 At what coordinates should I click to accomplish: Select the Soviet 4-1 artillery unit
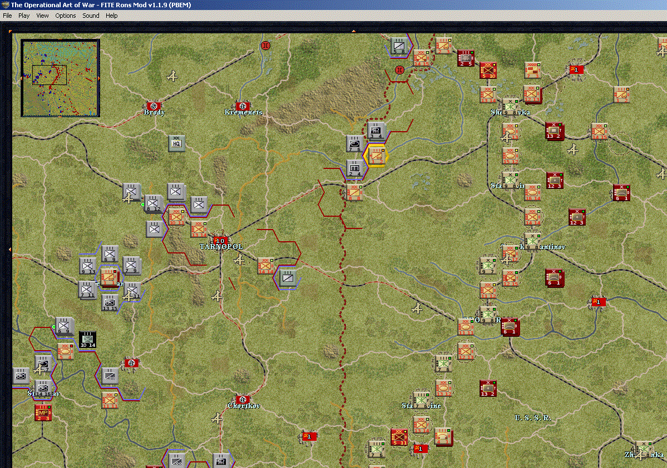pos(443,437)
